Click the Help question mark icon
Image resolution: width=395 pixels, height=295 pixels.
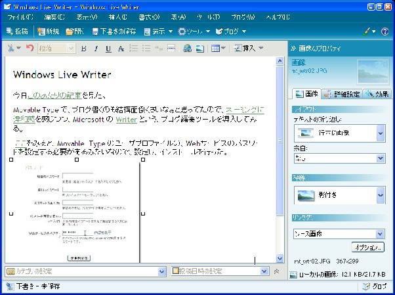click(x=385, y=31)
